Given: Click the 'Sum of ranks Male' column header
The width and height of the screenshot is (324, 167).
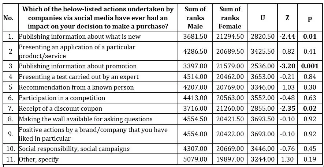Looking at the screenshot, I should pyautogui.click(x=195, y=18).
